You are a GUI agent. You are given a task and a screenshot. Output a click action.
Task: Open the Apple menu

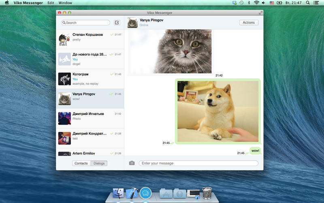7,3
